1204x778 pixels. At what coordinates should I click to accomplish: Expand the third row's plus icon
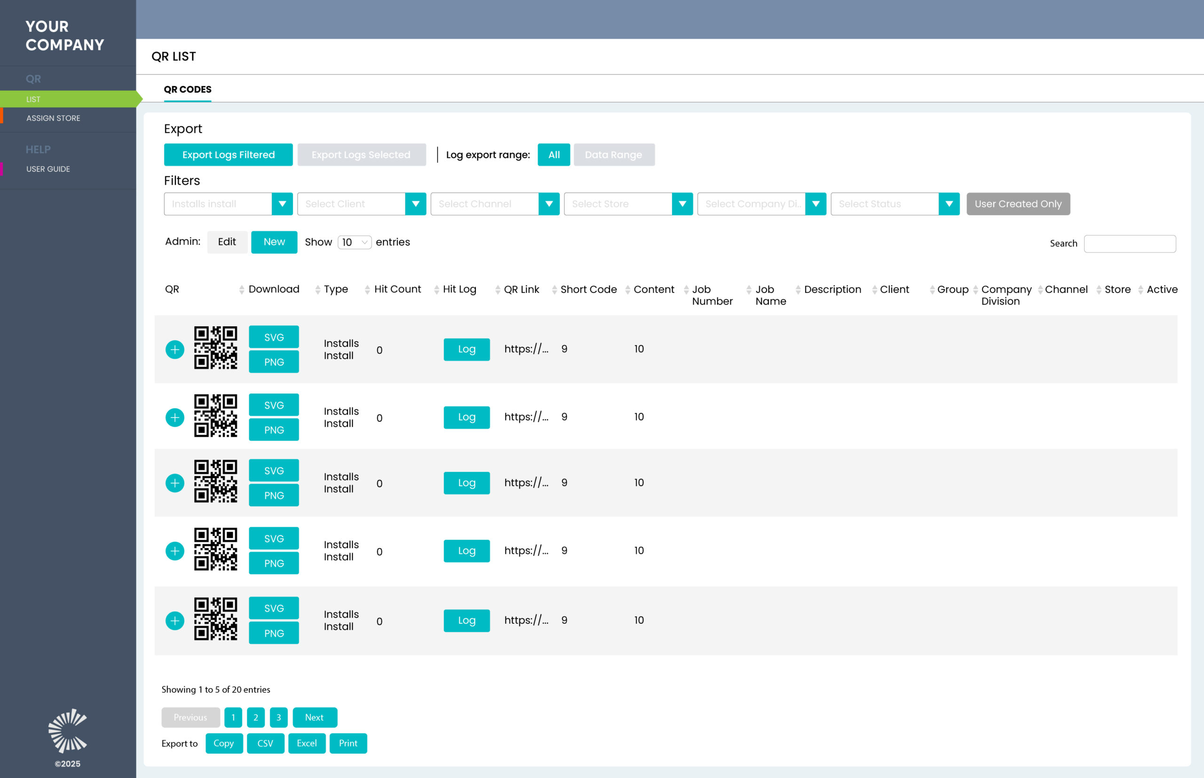click(x=175, y=483)
